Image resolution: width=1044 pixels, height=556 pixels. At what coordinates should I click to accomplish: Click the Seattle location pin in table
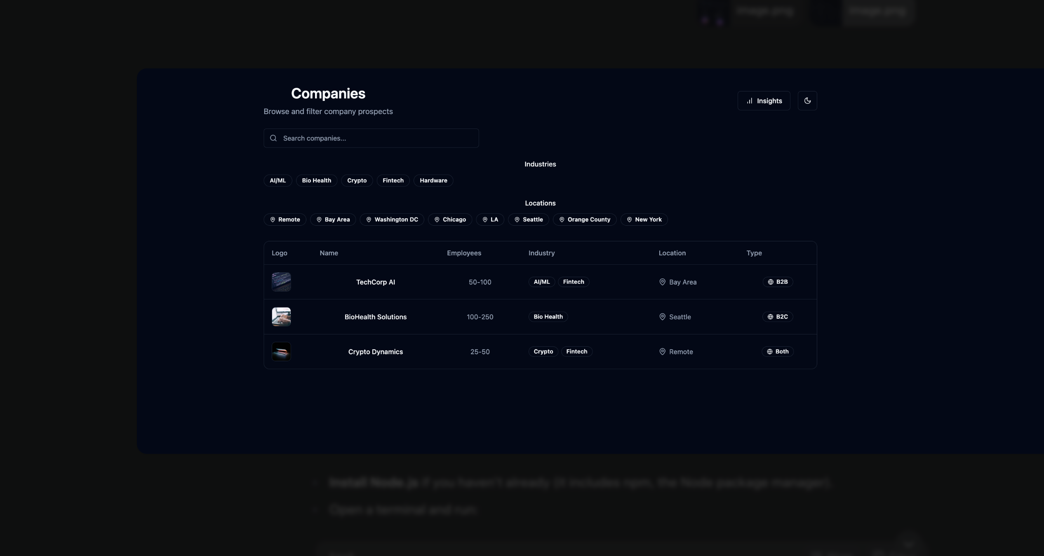click(x=662, y=317)
